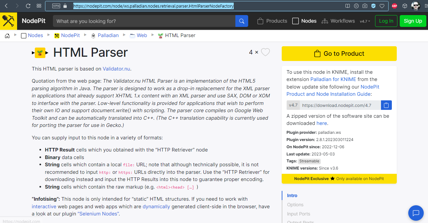Viewport: 428px width, 223px height.
Task: Copy update site URL with clipboard icon
Action: [386, 105]
